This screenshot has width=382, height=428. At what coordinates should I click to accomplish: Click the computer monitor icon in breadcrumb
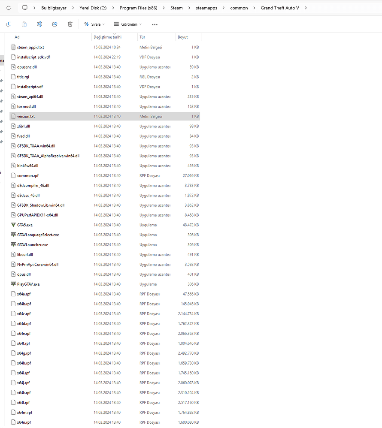coord(25,8)
